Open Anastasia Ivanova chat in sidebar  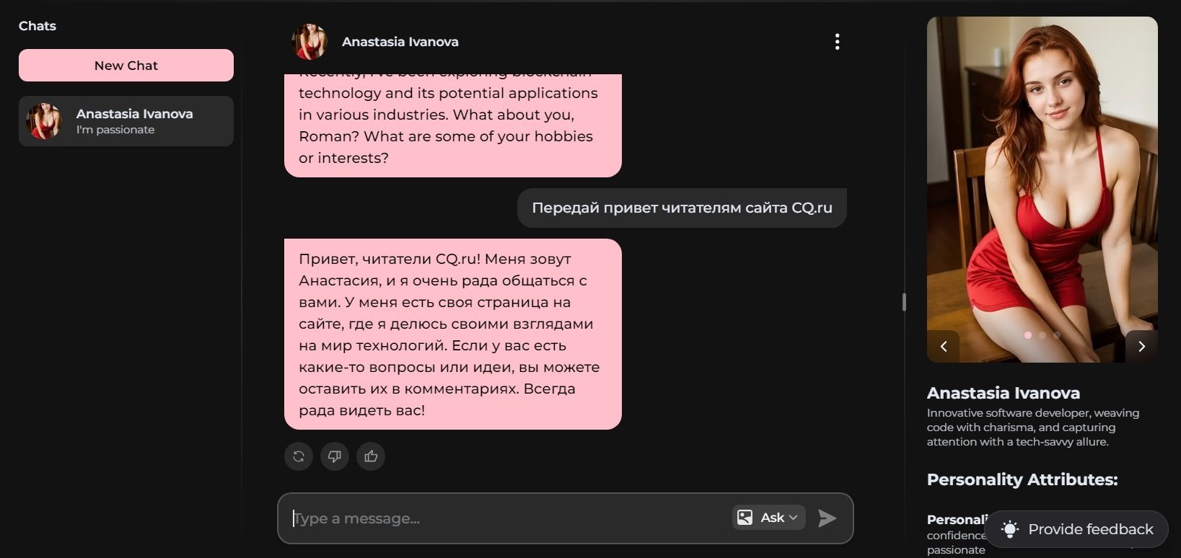tap(126, 121)
